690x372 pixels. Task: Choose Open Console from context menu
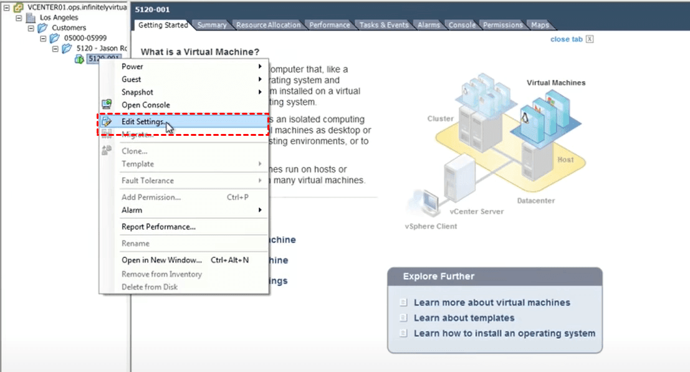[x=184, y=105]
